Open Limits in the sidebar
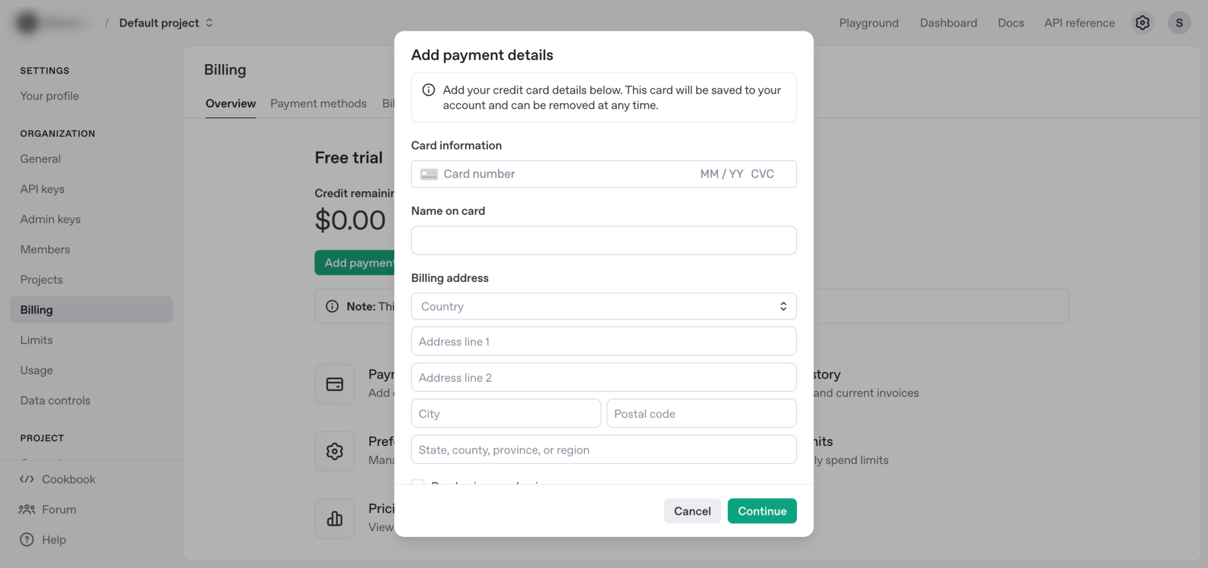1208x568 pixels. (x=37, y=340)
